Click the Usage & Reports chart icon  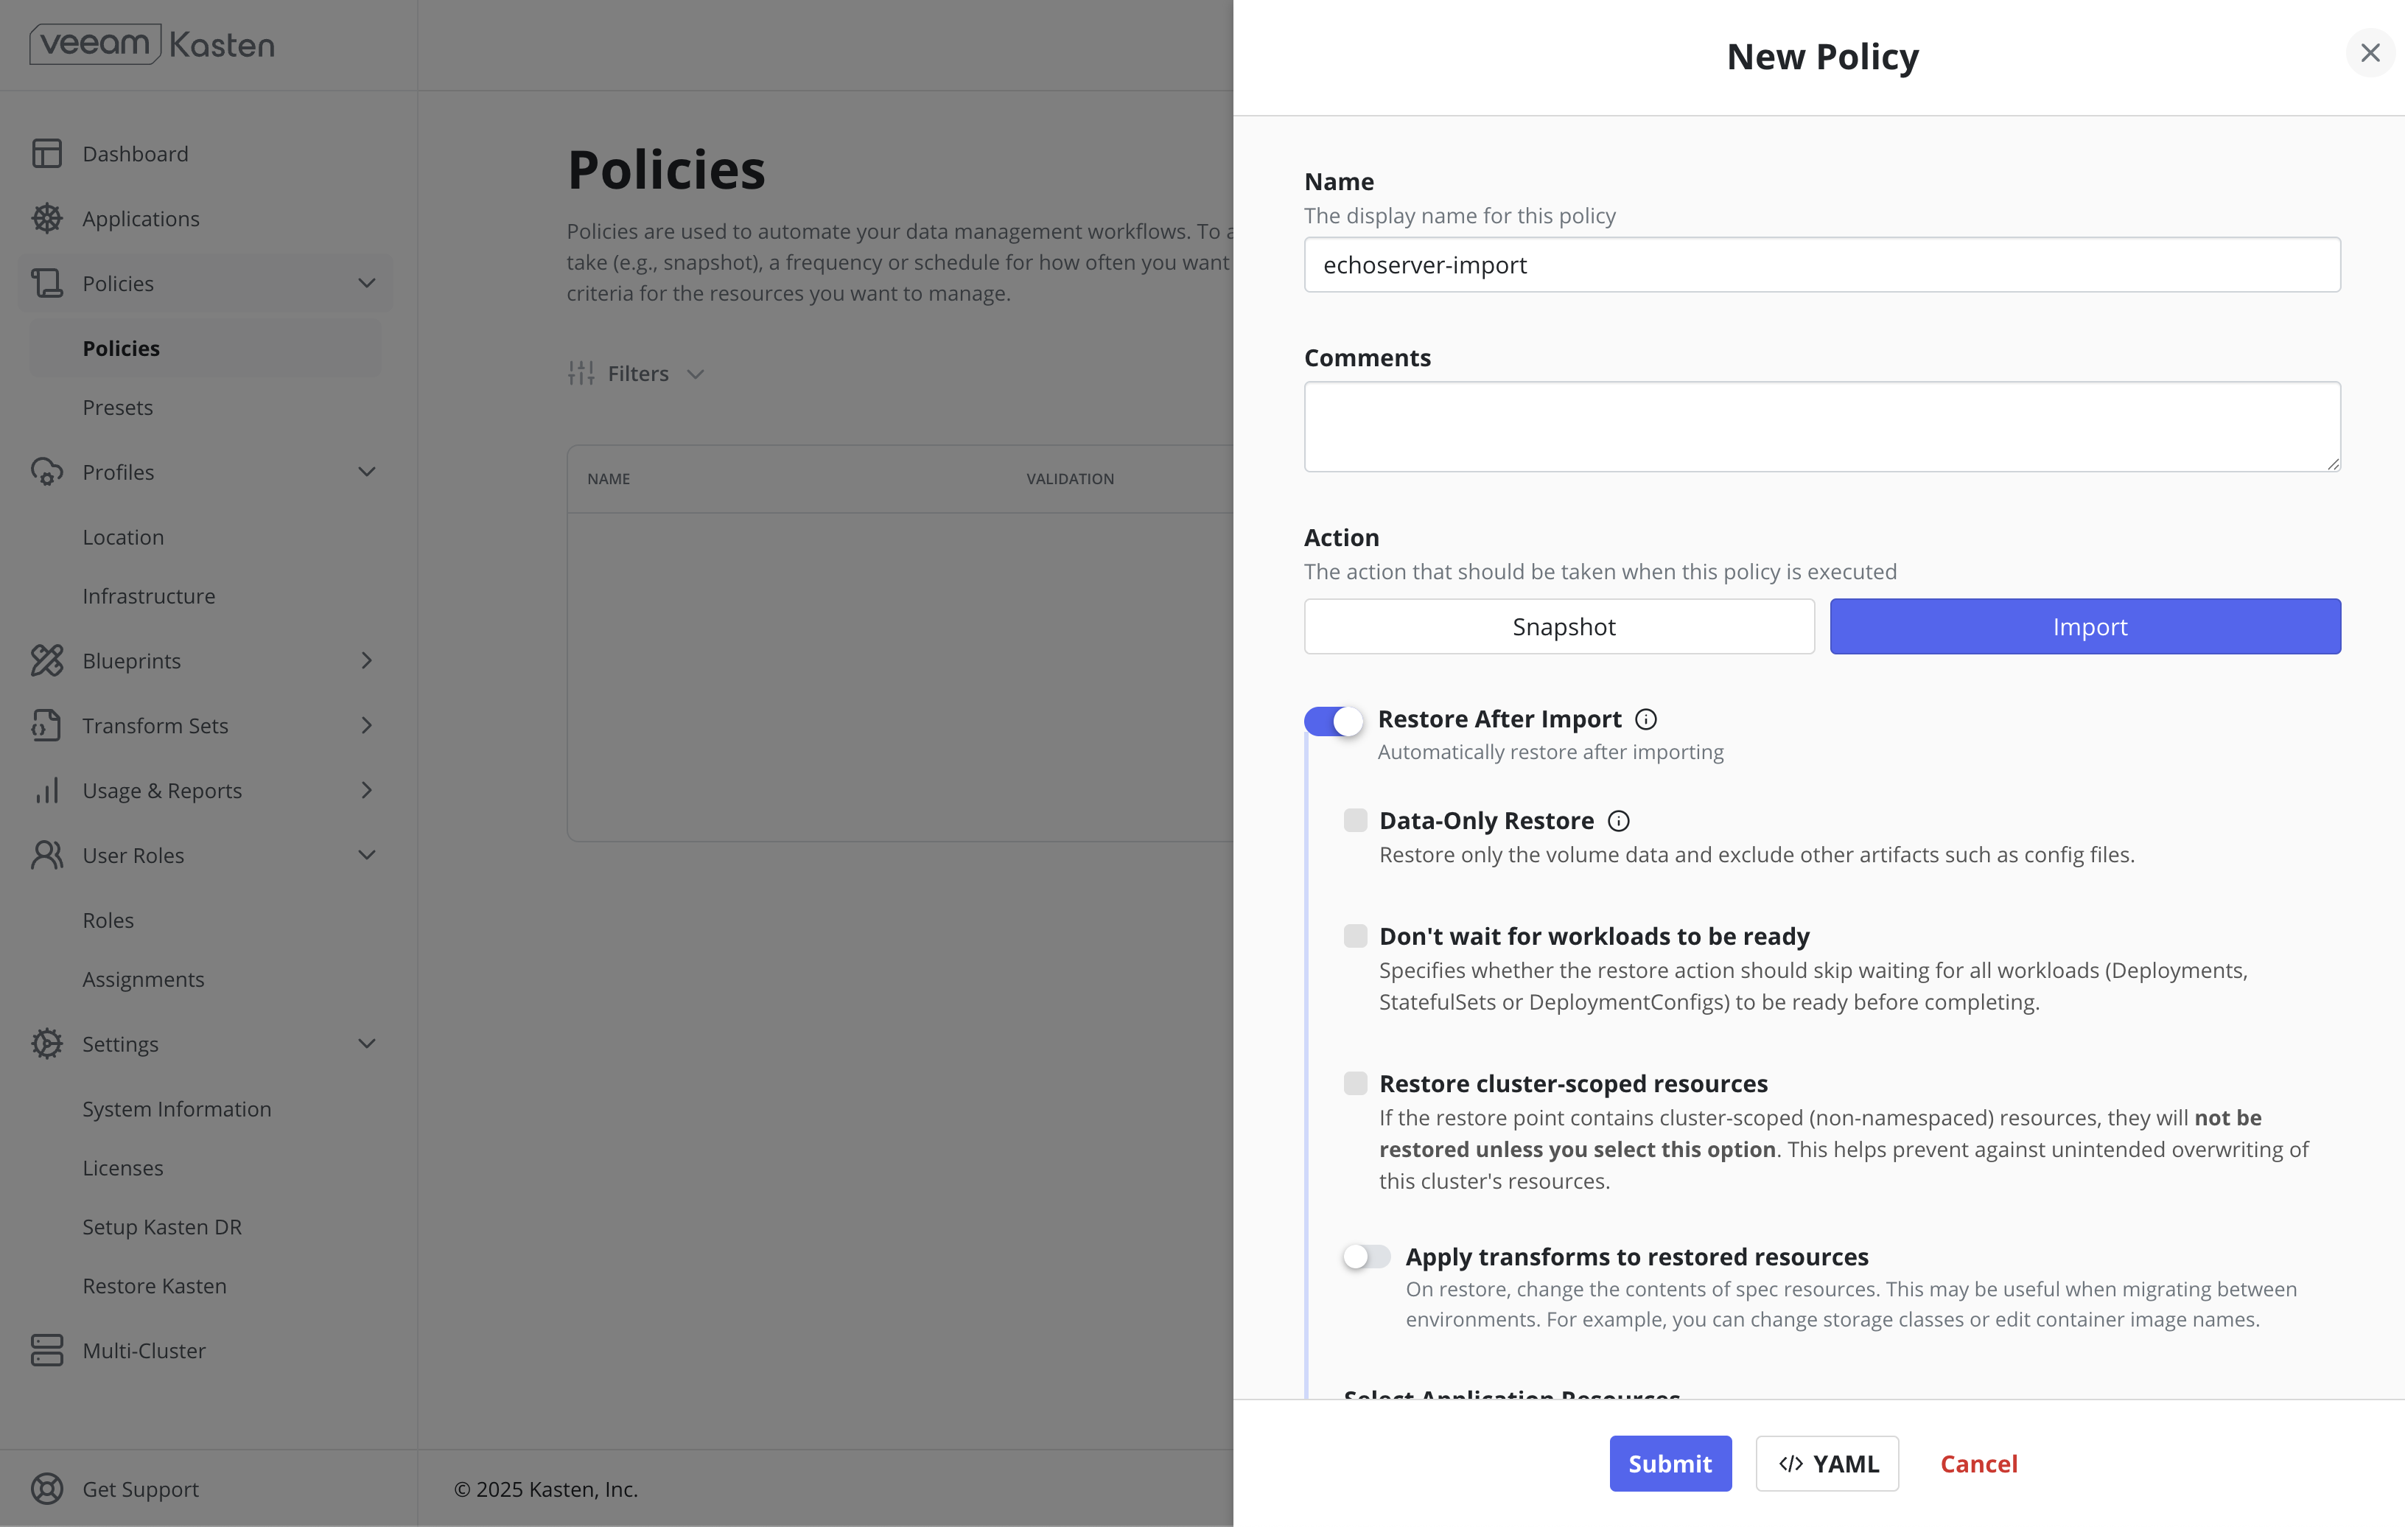tap(47, 791)
